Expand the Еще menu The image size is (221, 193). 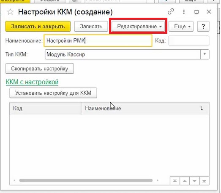pyautogui.click(x=181, y=26)
